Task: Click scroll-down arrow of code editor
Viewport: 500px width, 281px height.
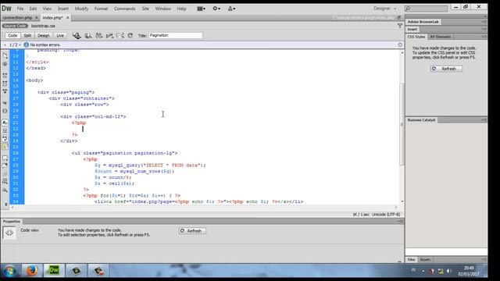Action: pyautogui.click(x=402, y=201)
